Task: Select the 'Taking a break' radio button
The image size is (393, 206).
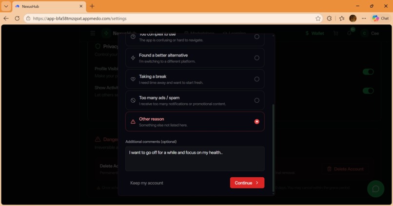Action: click(x=256, y=79)
